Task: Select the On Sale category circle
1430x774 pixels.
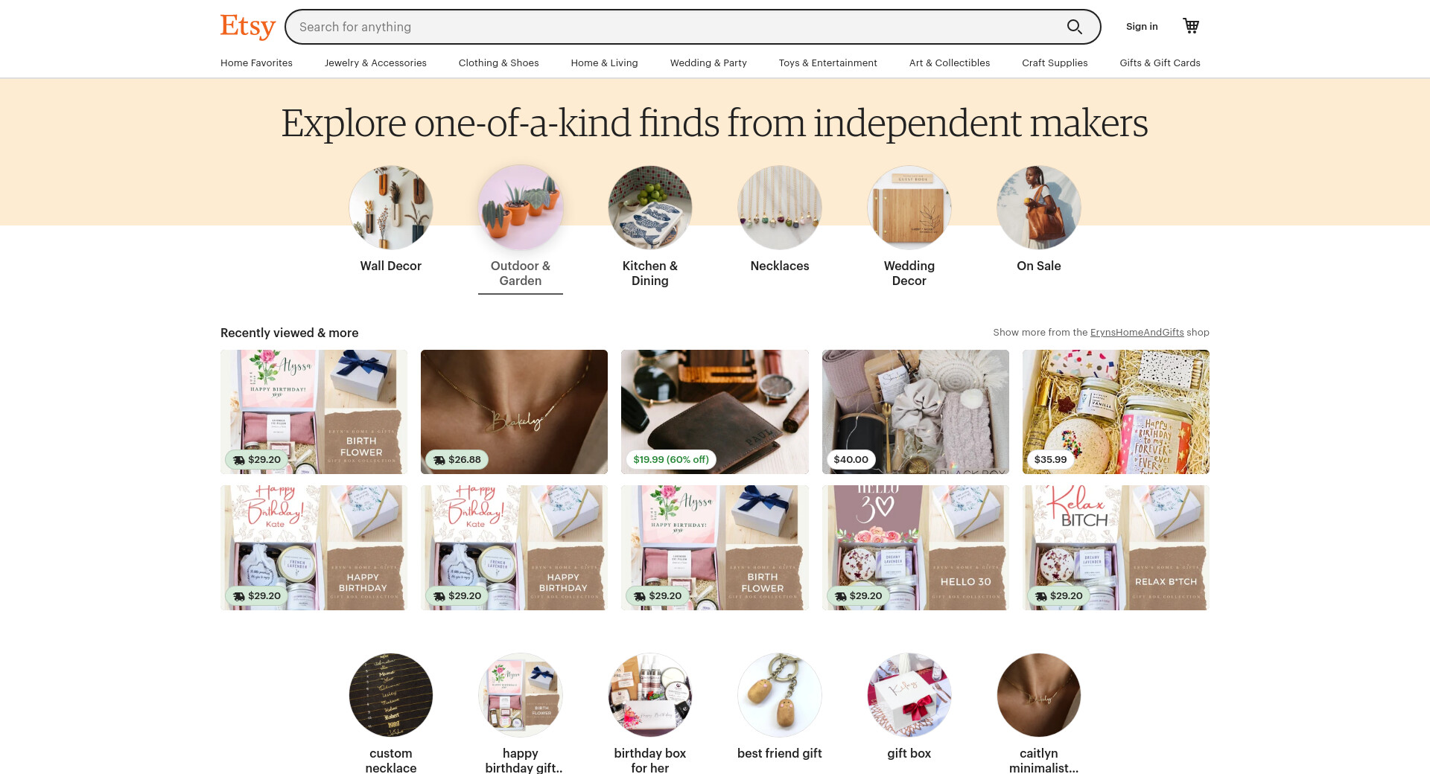Action: (x=1039, y=208)
